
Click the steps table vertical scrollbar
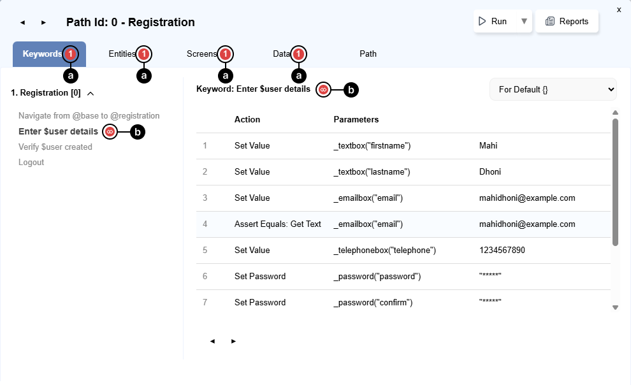tap(615, 182)
